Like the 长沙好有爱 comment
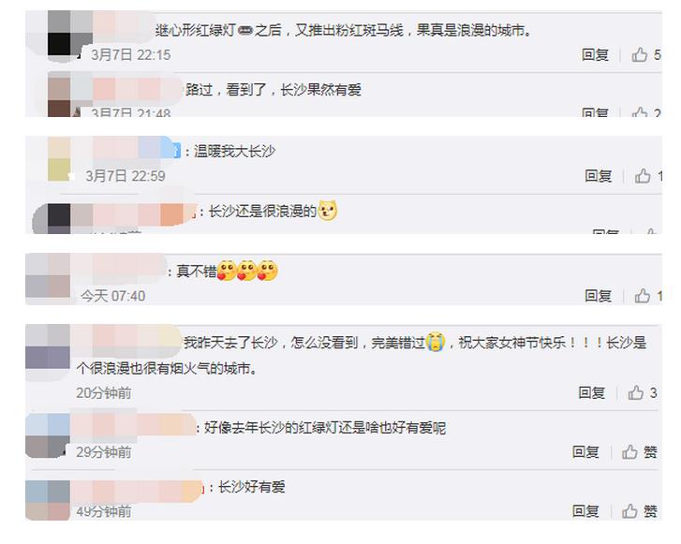 click(x=639, y=511)
